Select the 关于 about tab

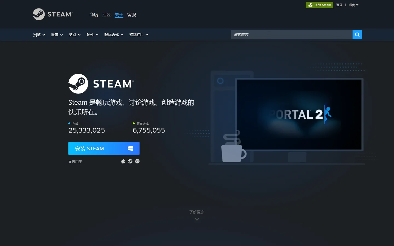tap(119, 15)
